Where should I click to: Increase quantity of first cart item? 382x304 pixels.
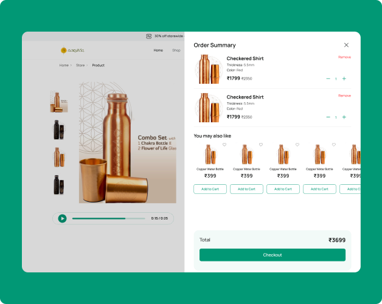(x=344, y=78)
